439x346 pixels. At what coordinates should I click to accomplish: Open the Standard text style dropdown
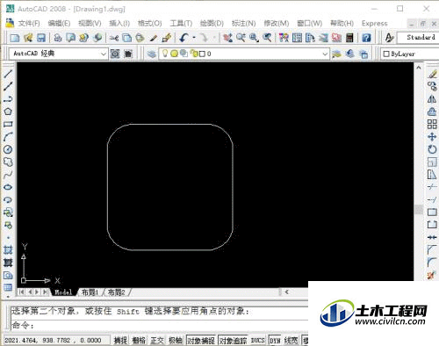tap(418, 38)
